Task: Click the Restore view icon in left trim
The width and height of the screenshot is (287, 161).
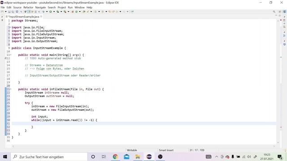Action: pyautogui.click(x=2, y=17)
